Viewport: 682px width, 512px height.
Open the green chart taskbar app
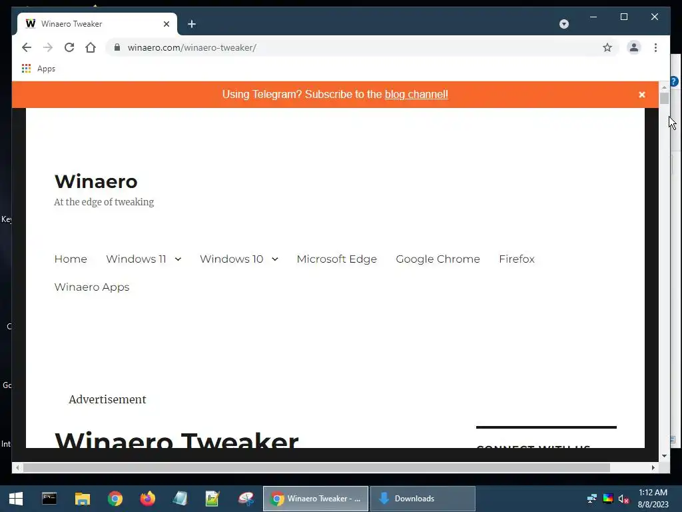coord(212,499)
